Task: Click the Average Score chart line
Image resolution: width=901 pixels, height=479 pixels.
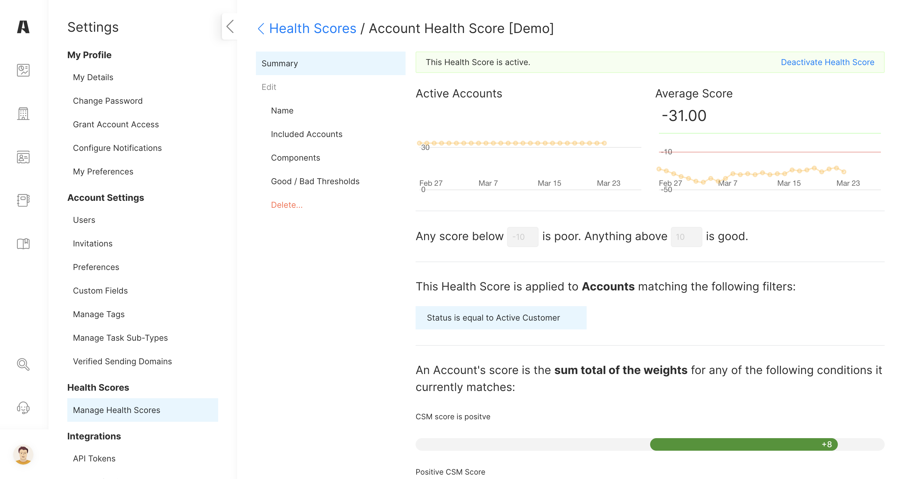Action: pos(751,174)
